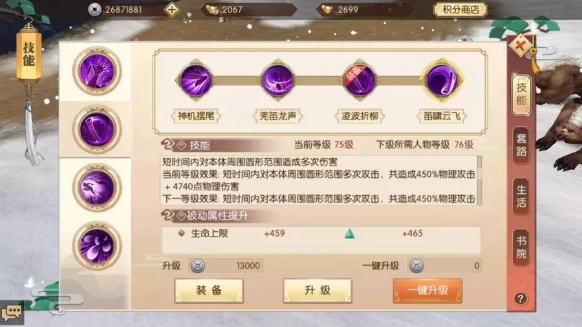Click the 升级 upgrade button
Screen dimensions: 582x327
click(318, 290)
